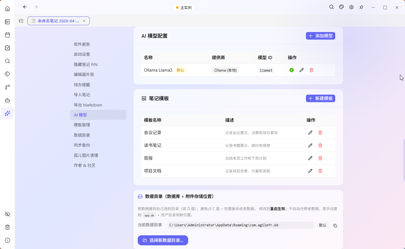This screenshot has width=405, height=249.
Task: Open the Tasks checkbox icon in sidebar
Action: coord(7,48)
